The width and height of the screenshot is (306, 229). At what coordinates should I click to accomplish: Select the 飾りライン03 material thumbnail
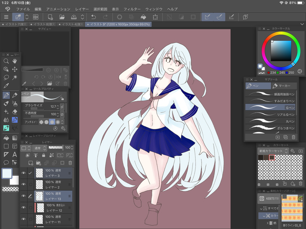tap(292, 208)
